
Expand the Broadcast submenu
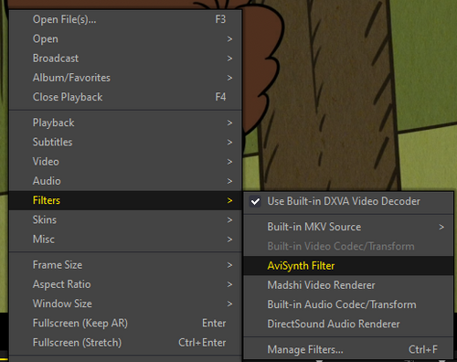(x=125, y=59)
